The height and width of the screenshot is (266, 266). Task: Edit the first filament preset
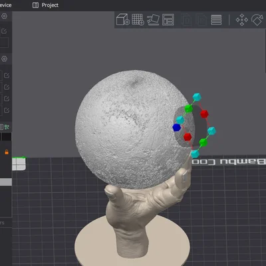point(7,75)
